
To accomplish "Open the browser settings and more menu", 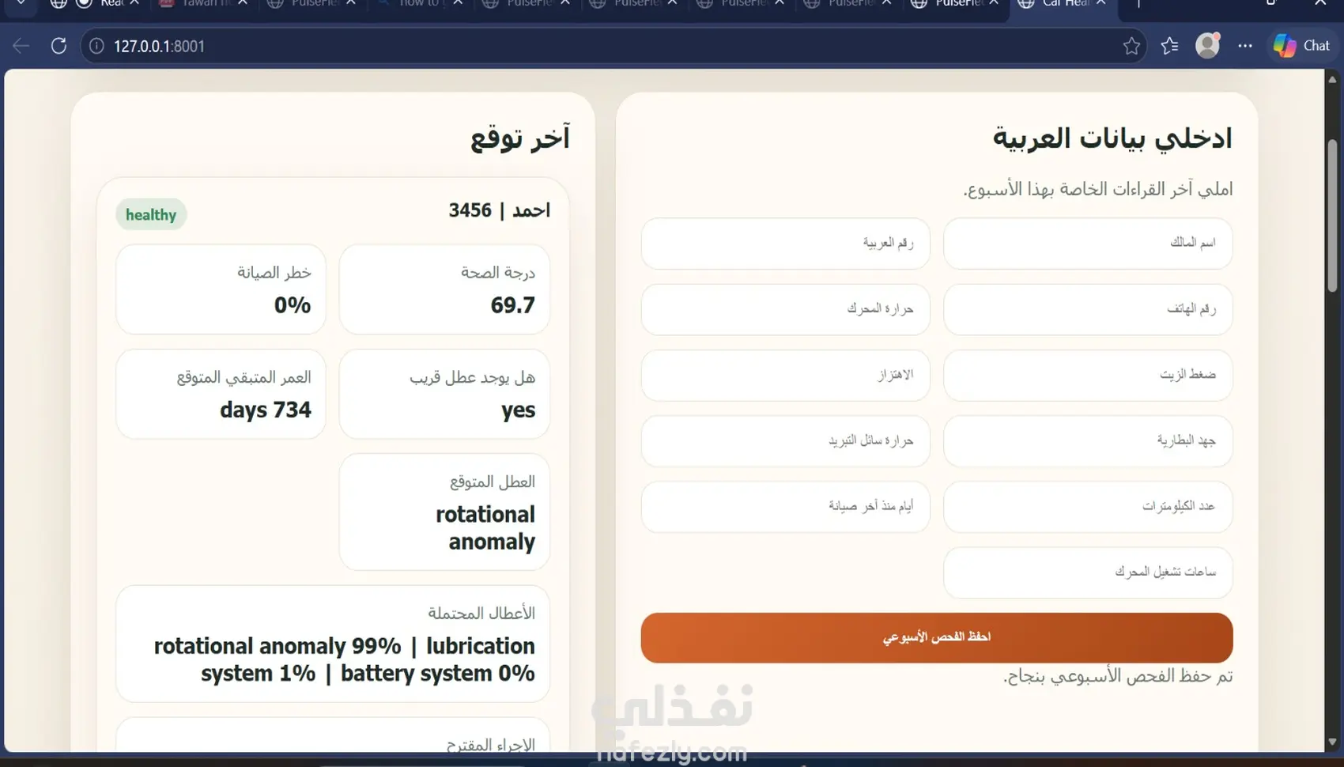I will (1245, 46).
